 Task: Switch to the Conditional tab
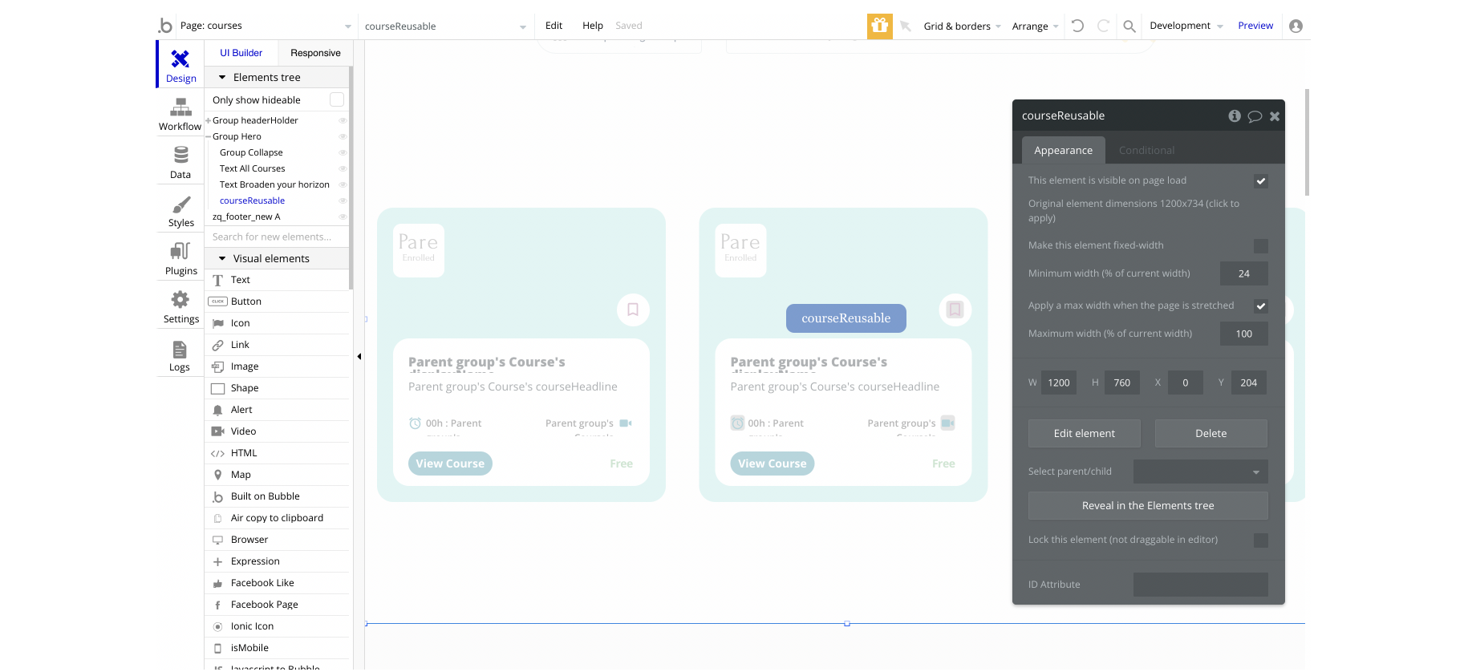pyautogui.click(x=1146, y=150)
